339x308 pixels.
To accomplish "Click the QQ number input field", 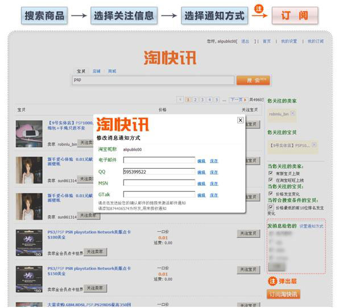I will tap(159, 172).
